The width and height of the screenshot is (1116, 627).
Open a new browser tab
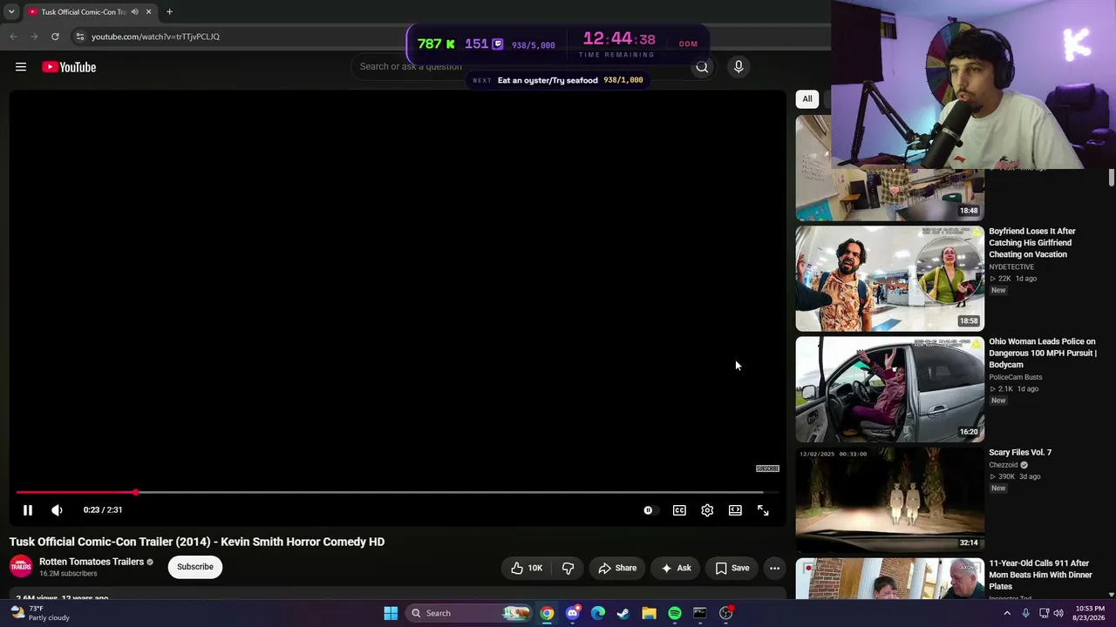[169, 12]
